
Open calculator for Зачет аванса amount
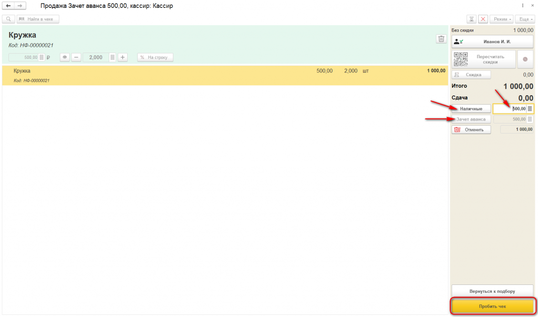(530, 119)
